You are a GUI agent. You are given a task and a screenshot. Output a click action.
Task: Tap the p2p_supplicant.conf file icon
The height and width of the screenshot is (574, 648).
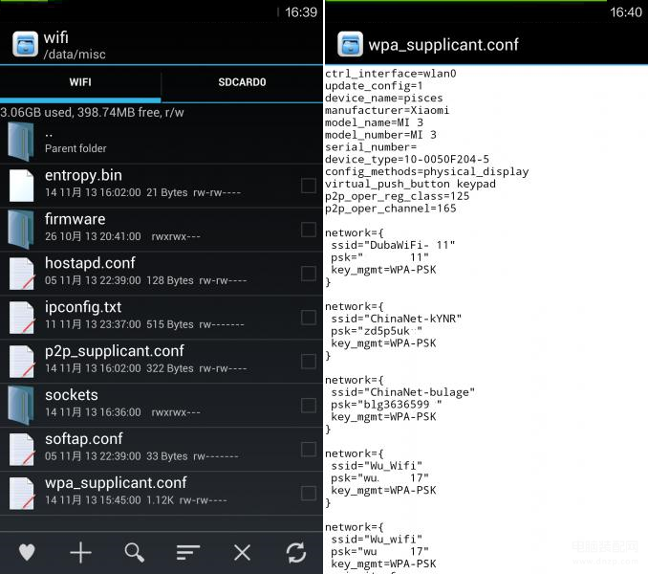21,361
